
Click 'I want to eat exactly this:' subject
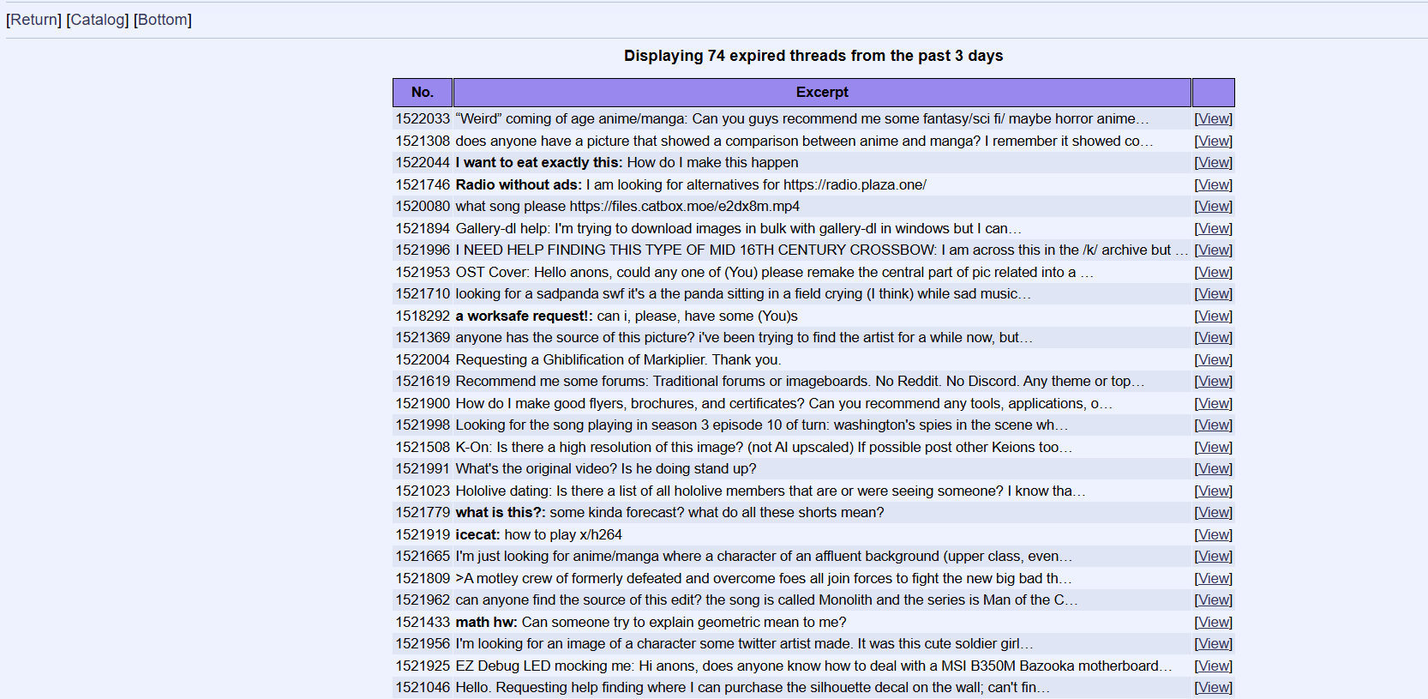point(539,163)
